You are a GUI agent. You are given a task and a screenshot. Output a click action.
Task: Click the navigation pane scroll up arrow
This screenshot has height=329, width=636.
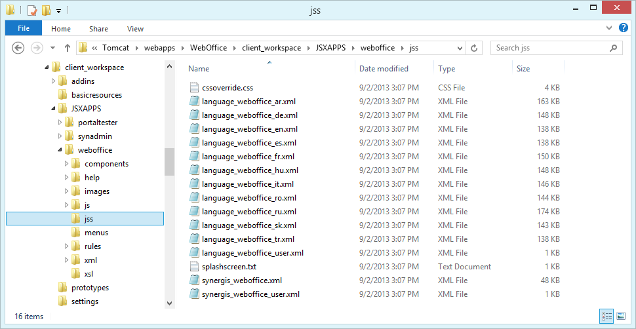[x=170, y=66]
